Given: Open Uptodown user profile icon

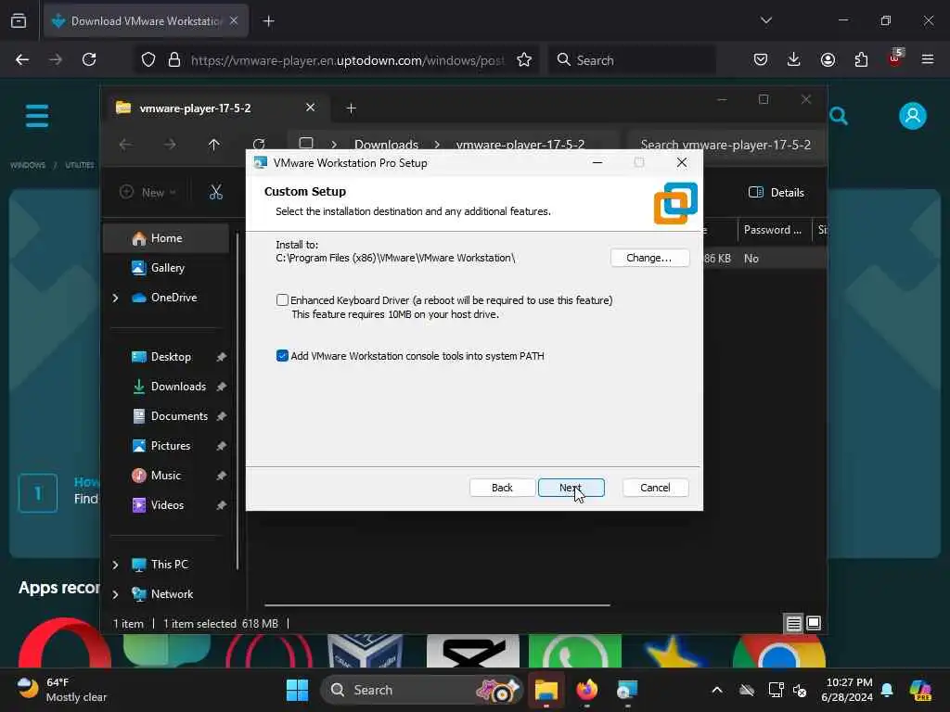Looking at the screenshot, I should 913,116.
